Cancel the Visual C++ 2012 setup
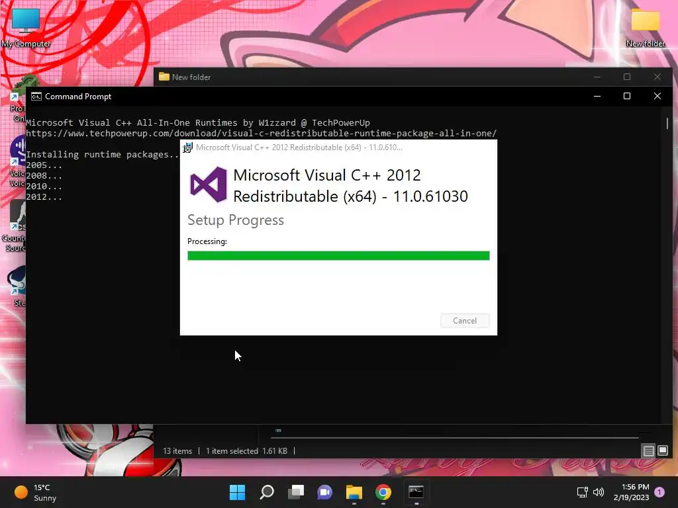 465,321
